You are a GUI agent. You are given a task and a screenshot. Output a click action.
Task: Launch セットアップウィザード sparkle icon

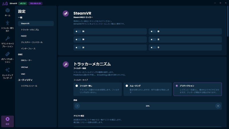tap(8, 70)
